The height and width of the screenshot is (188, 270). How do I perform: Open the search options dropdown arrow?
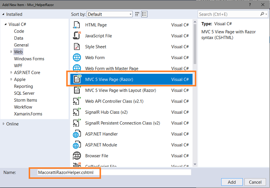(x=267, y=14)
